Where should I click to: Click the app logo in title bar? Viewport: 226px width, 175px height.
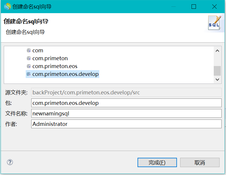[7, 6]
